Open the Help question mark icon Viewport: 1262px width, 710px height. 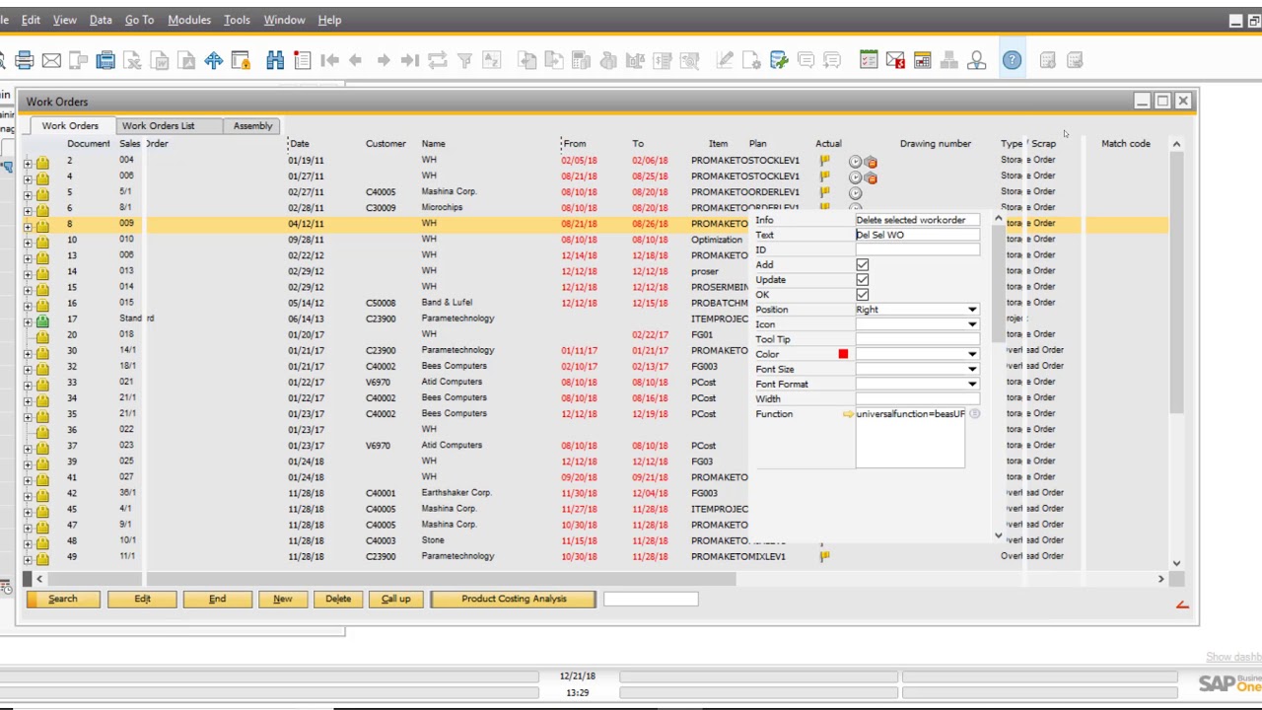1012,60
